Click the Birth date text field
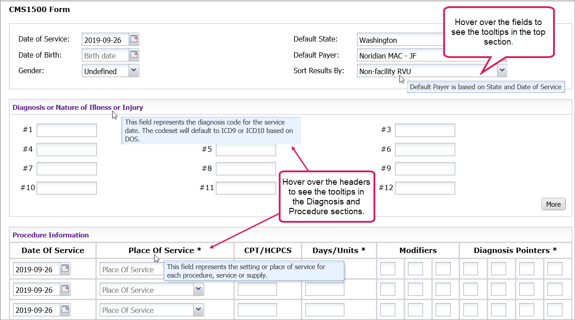 105,56
